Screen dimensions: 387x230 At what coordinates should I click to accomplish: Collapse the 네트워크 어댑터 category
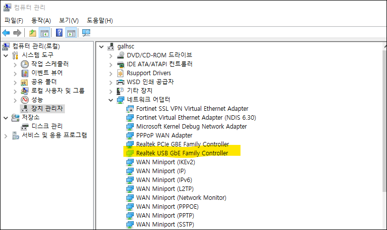111,100
